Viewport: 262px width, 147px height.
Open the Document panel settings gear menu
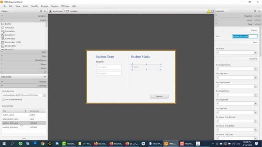coord(45,77)
